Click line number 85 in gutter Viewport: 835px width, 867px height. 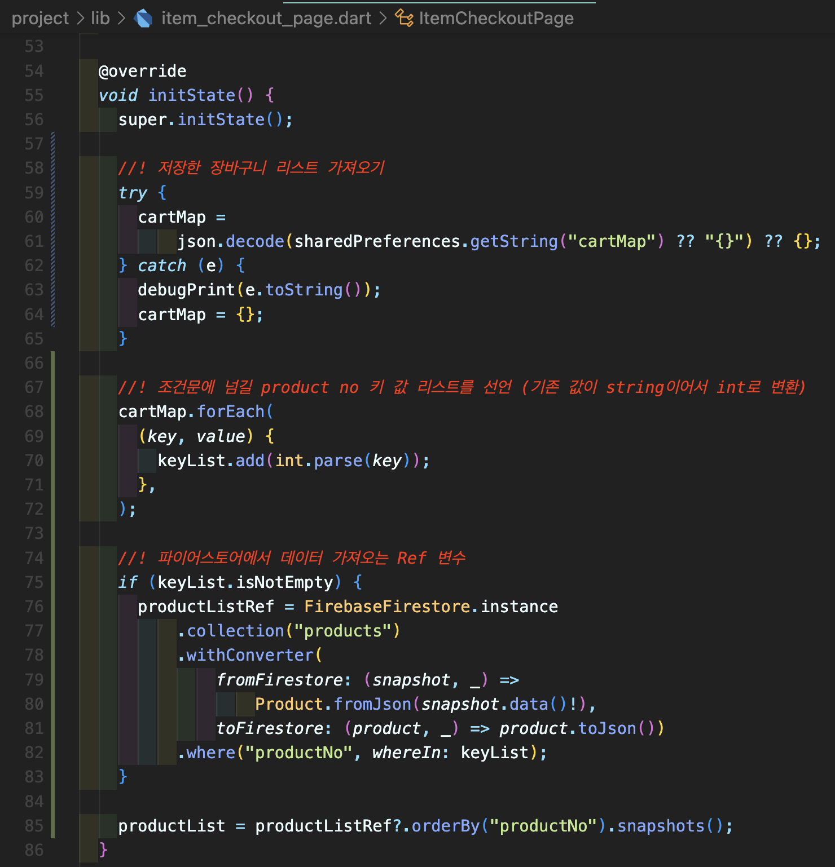(x=34, y=826)
